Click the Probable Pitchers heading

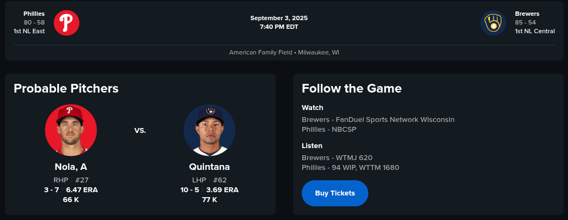pos(66,88)
